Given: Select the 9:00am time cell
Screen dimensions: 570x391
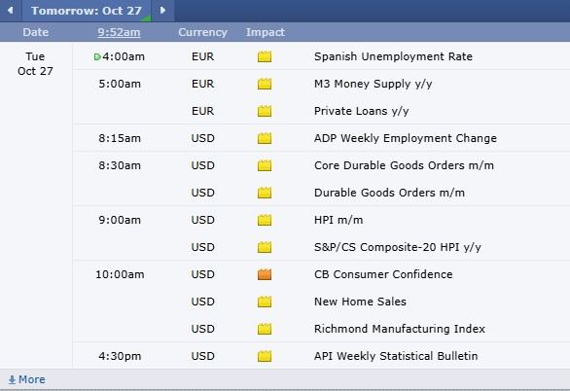Looking at the screenshot, I should point(120,220).
